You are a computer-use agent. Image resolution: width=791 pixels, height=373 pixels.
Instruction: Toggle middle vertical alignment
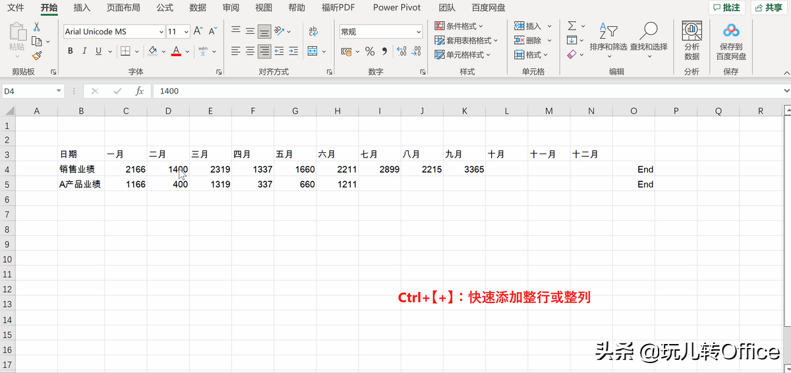[x=250, y=31]
